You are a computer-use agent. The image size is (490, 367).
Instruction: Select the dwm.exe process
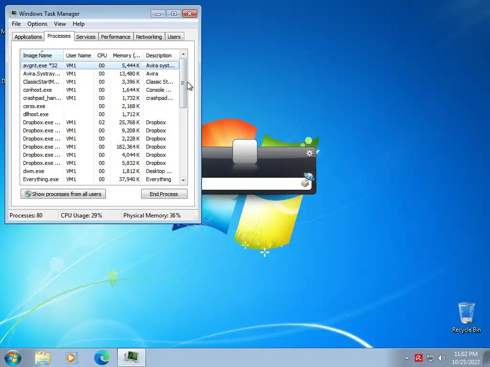tap(100, 171)
